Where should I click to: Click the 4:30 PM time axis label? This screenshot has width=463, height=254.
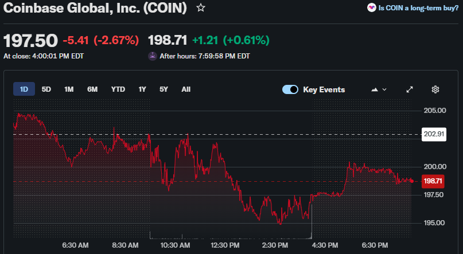(x=324, y=245)
